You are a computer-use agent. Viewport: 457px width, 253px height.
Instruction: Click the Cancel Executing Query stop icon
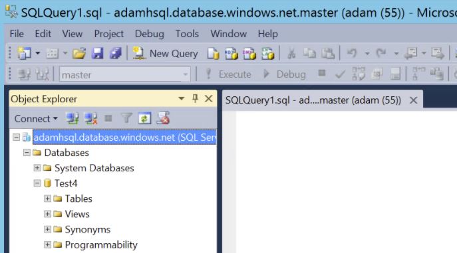point(322,72)
